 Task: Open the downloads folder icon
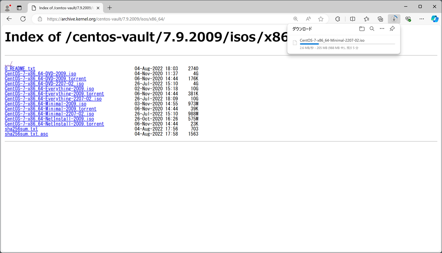[362, 29]
